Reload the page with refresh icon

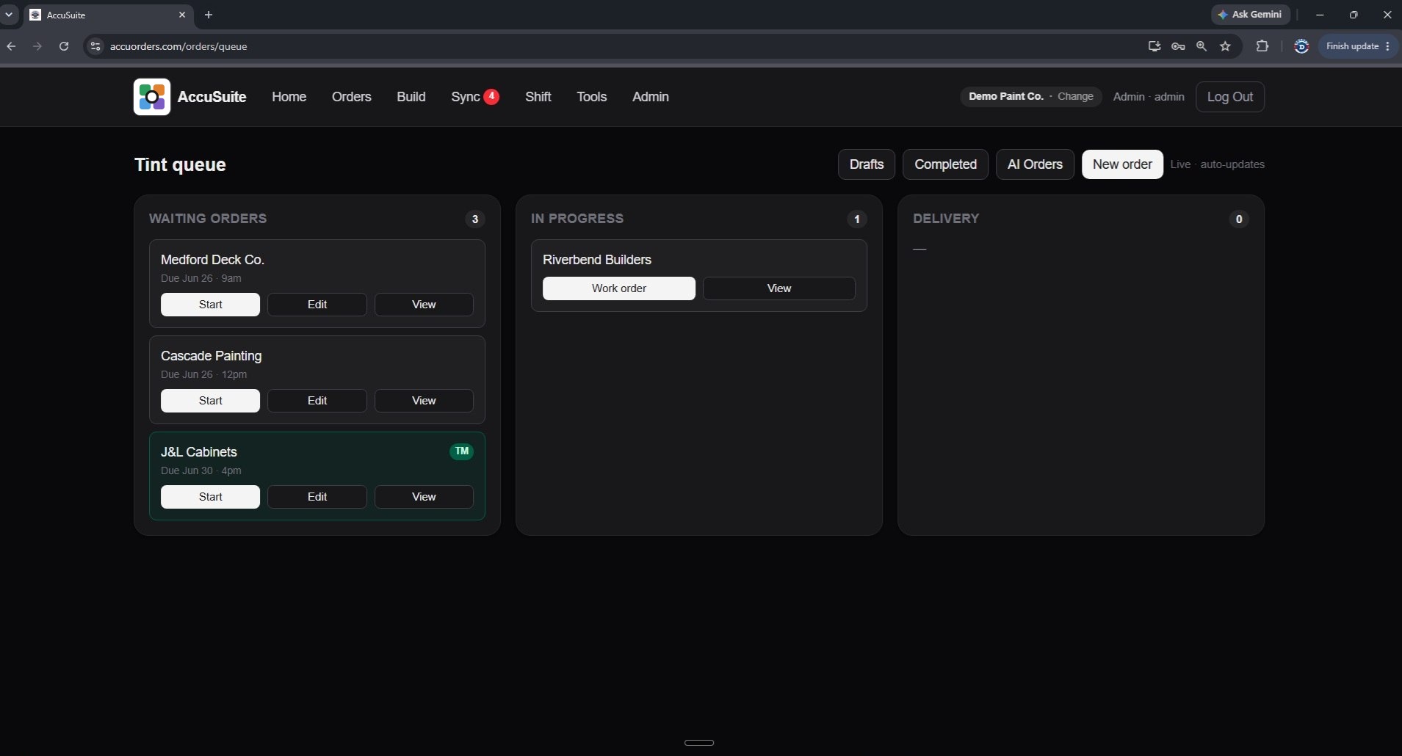pos(64,46)
